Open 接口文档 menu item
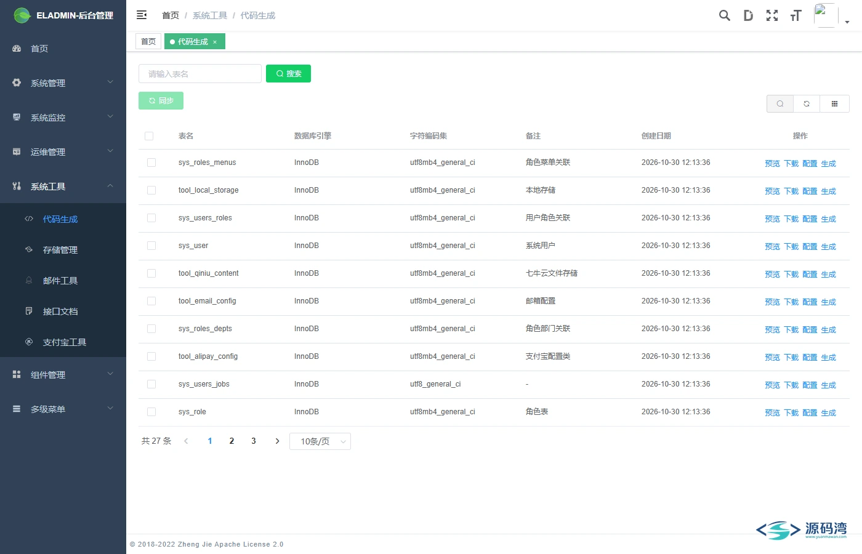 coord(63,311)
